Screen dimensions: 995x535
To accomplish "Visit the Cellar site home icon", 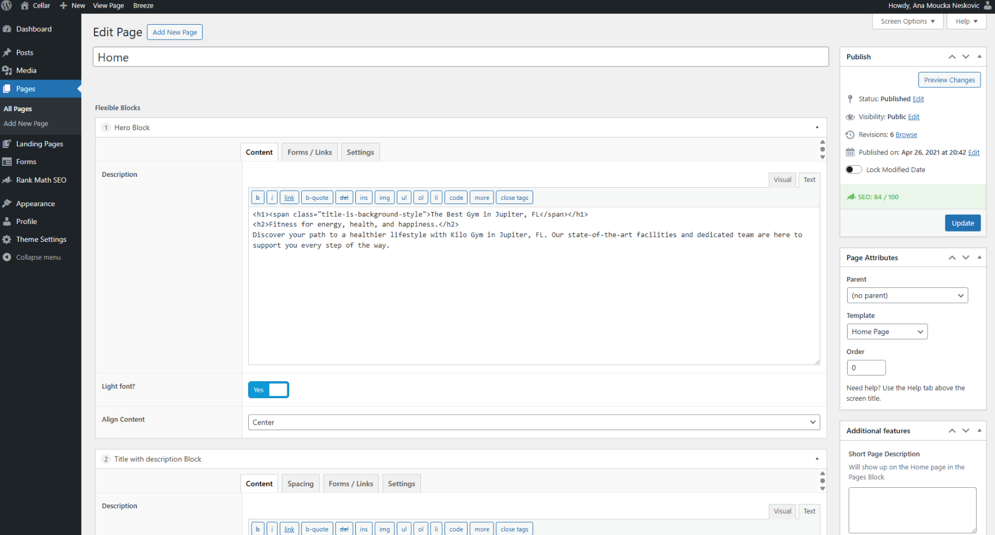I will pos(25,6).
